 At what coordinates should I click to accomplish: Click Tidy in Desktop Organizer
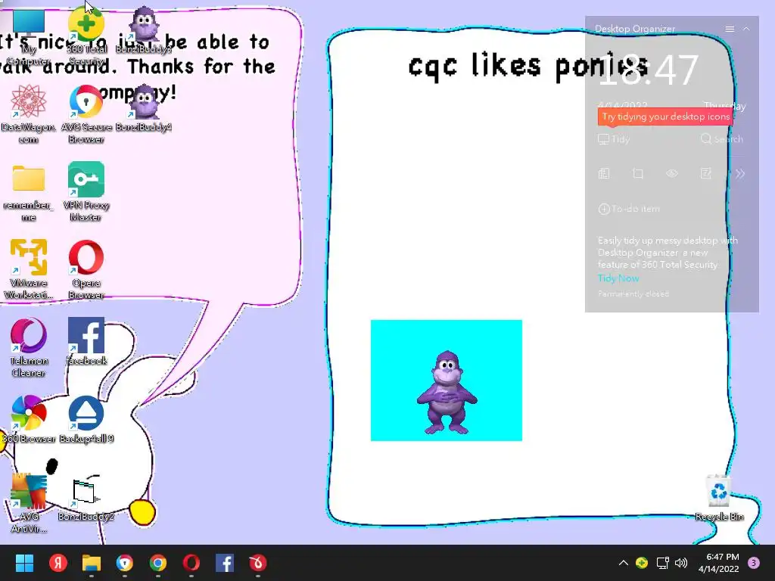pos(614,139)
